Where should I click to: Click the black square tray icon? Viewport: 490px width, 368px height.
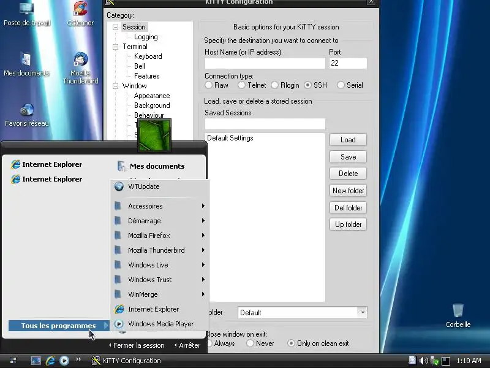click(446, 361)
